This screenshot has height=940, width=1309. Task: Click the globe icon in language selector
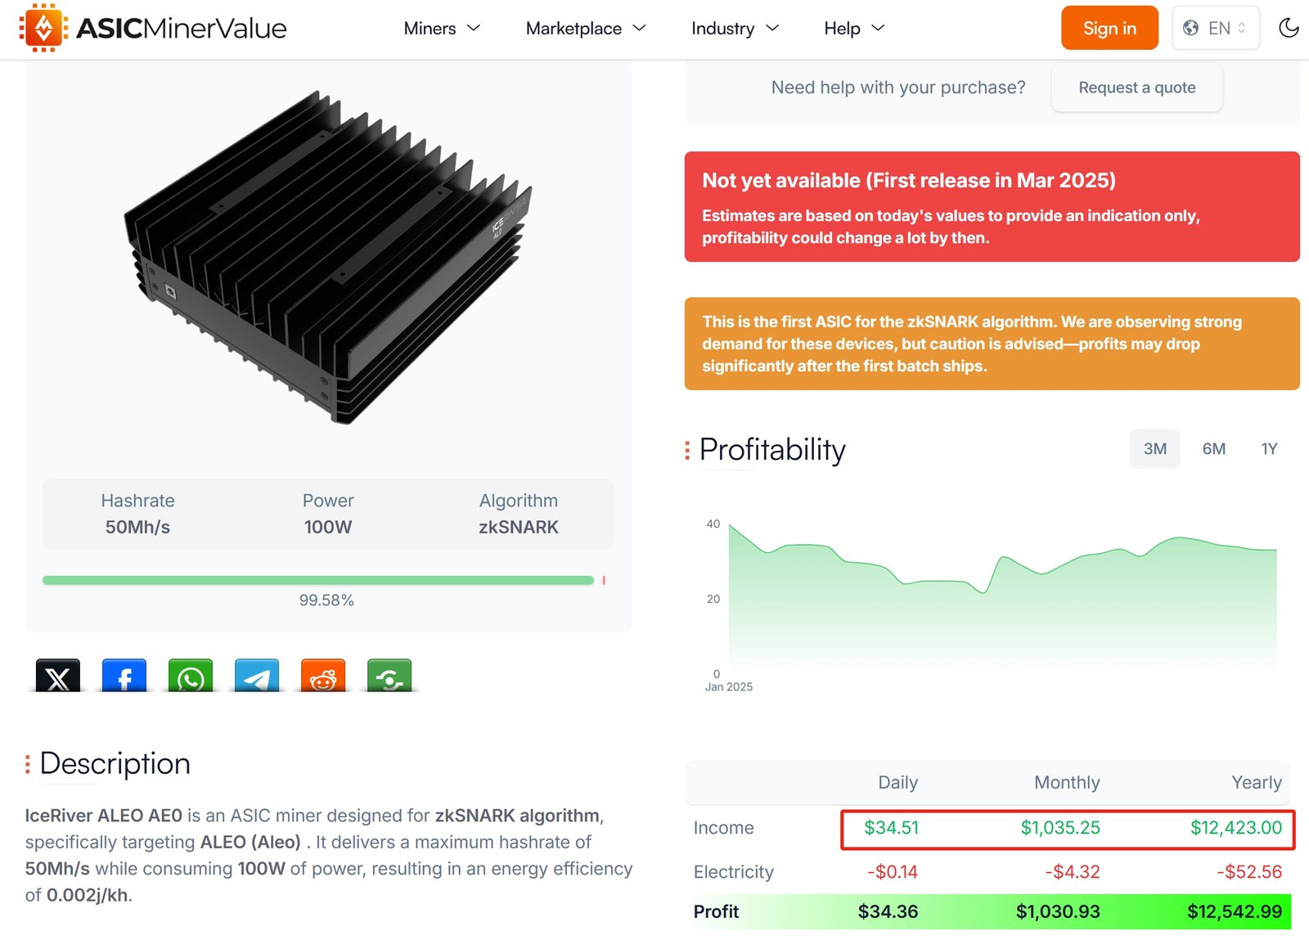[1191, 28]
